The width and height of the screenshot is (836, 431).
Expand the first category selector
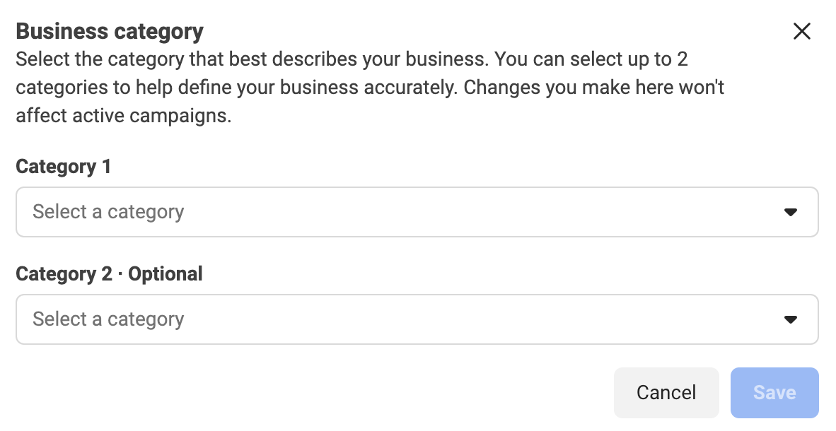[x=417, y=211]
